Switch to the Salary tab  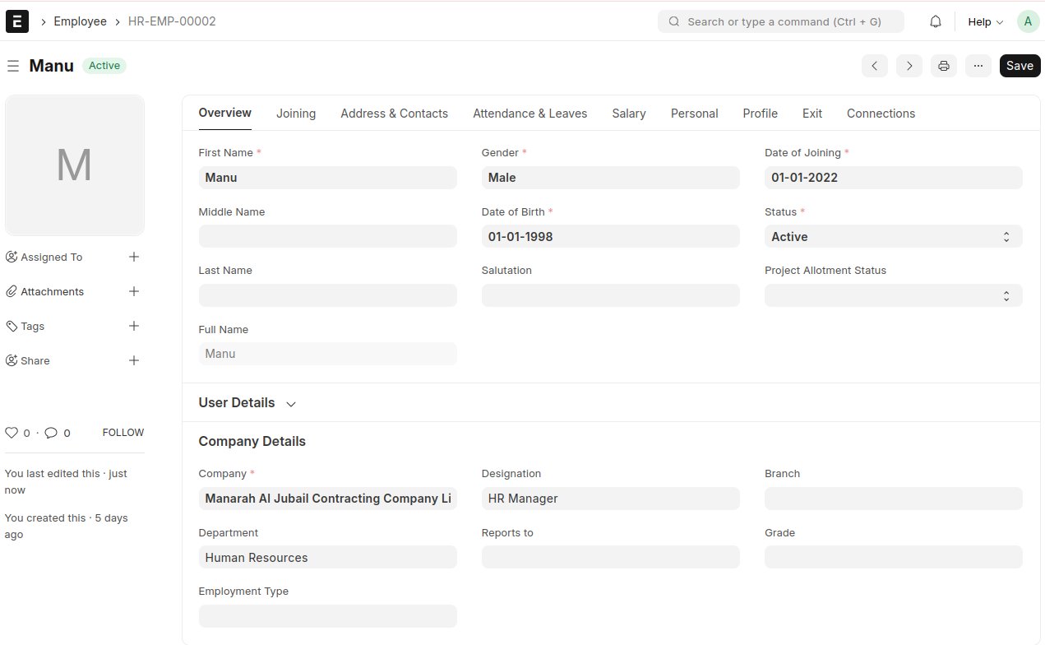628,114
